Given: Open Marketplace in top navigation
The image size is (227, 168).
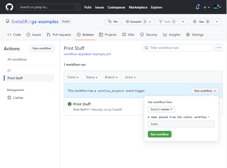Looking at the screenshot, I should click(138, 7).
